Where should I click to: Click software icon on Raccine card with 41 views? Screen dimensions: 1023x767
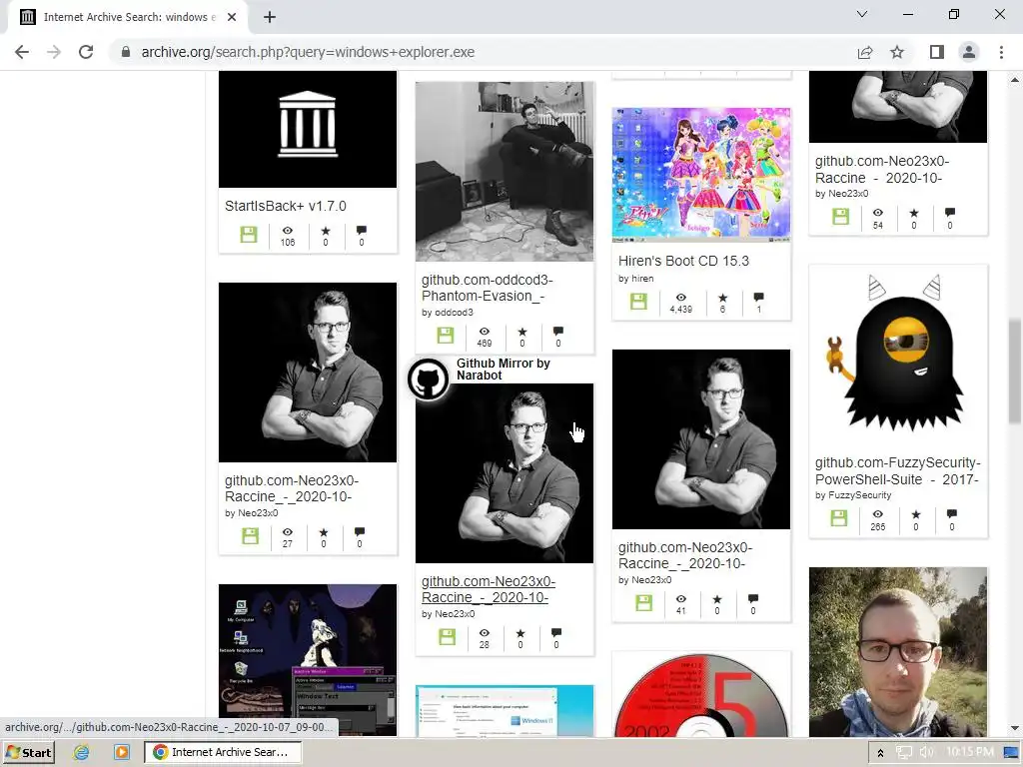(x=644, y=602)
